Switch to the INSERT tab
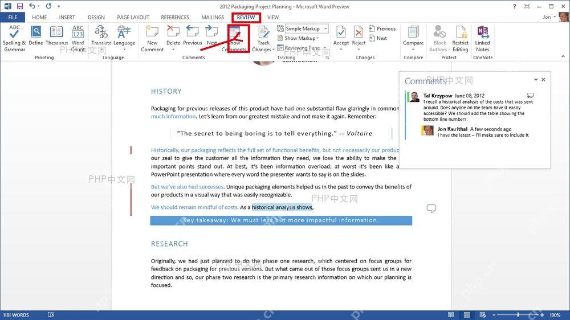The height and width of the screenshot is (320, 570). point(67,18)
